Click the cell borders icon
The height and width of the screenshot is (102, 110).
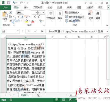[x=19, y=21]
